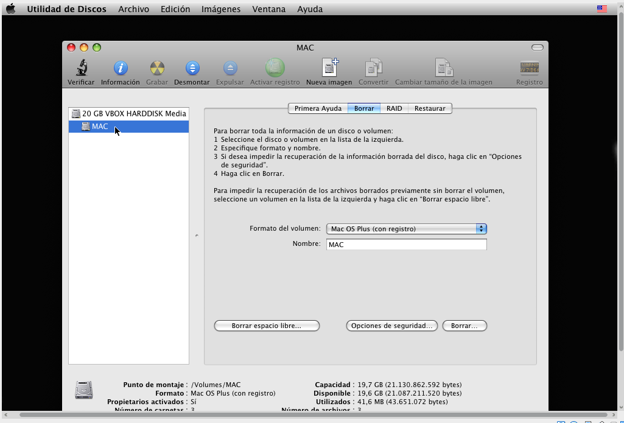
Task: Click Borrar espacio libre button
Action: [x=267, y=326]
